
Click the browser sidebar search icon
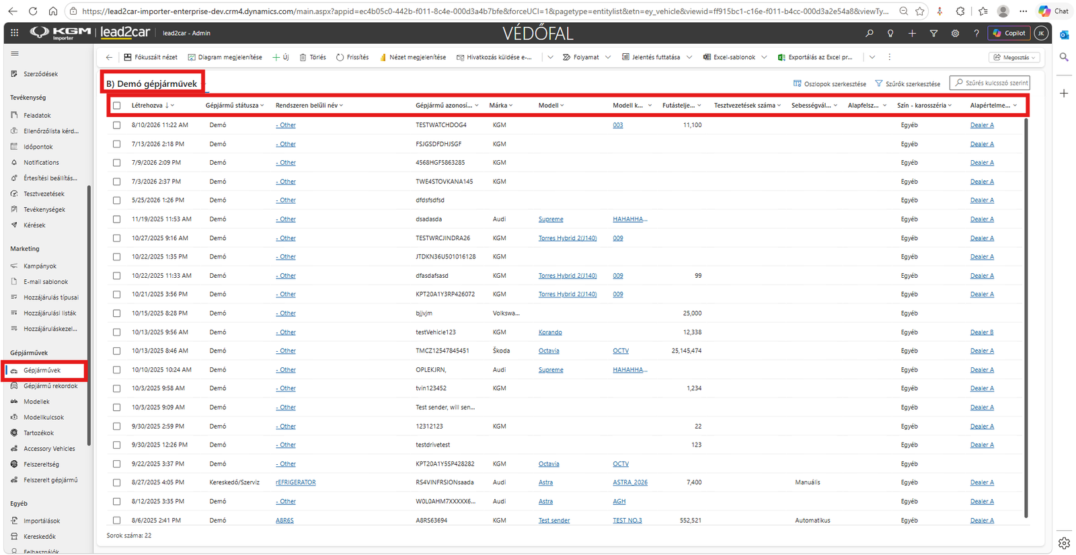pos(1064,57)
